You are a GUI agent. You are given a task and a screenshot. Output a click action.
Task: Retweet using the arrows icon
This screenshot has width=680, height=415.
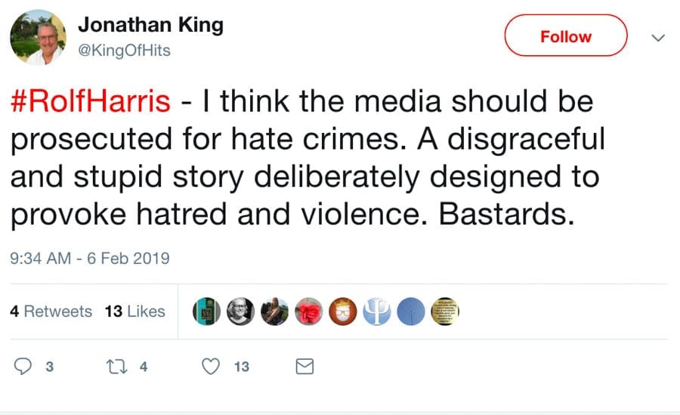coord(116,367)
